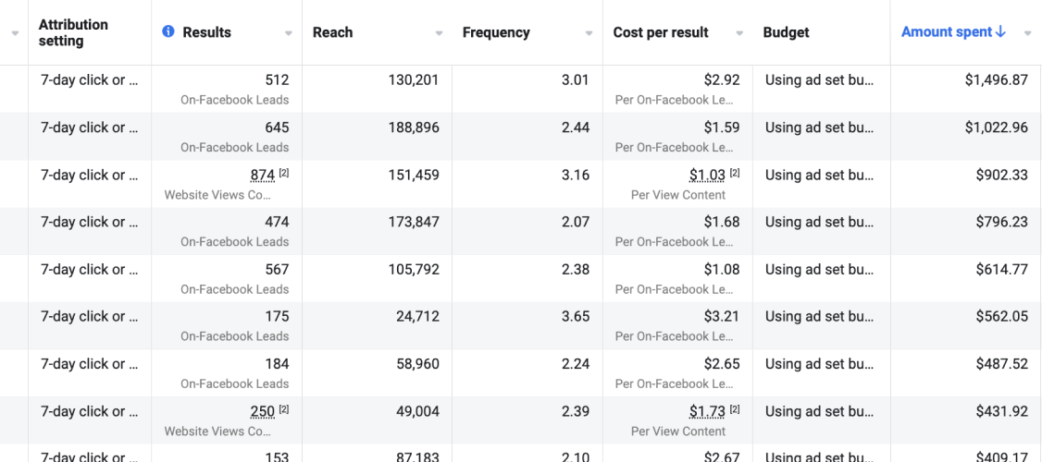Open the Reach column dropdown arrow
Screen dimensions: 1042x462
coord(439,33)
